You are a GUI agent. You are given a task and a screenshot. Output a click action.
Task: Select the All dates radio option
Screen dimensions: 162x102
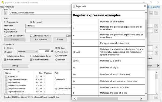(56, 48)
